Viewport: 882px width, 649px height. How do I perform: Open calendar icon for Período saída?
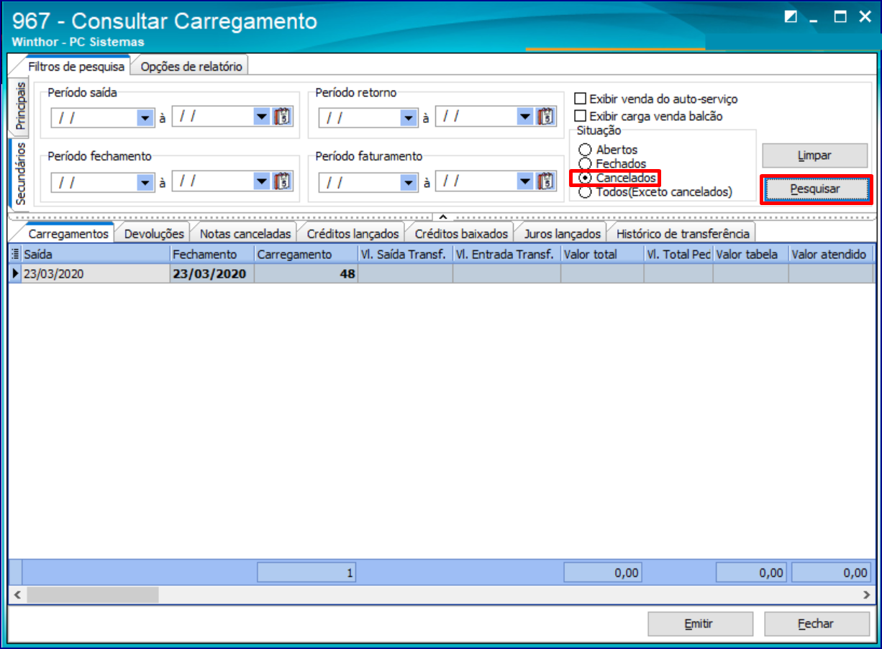(281, 117)
